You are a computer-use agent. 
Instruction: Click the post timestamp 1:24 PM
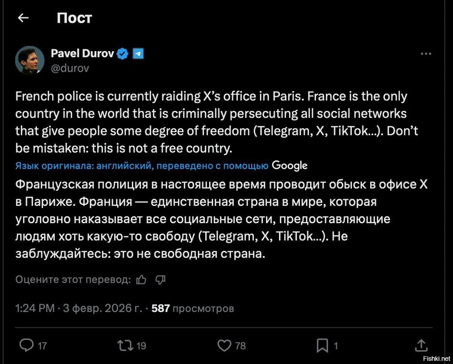click(34, 308)
